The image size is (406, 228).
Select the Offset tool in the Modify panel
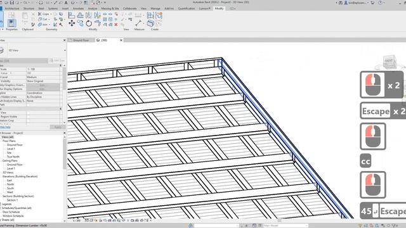click(x=81, y=15)
